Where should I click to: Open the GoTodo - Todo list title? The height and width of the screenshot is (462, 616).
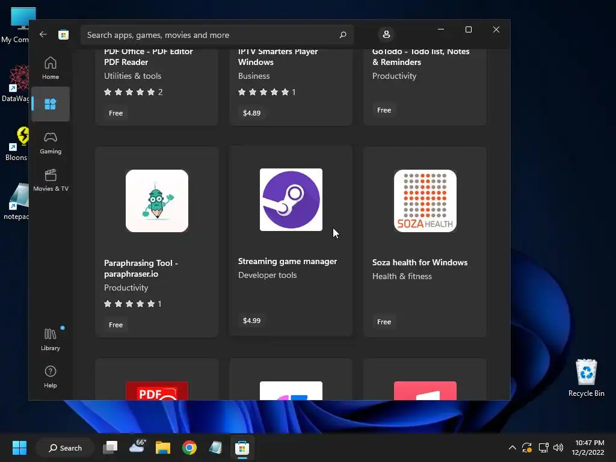tap(420, 57)
